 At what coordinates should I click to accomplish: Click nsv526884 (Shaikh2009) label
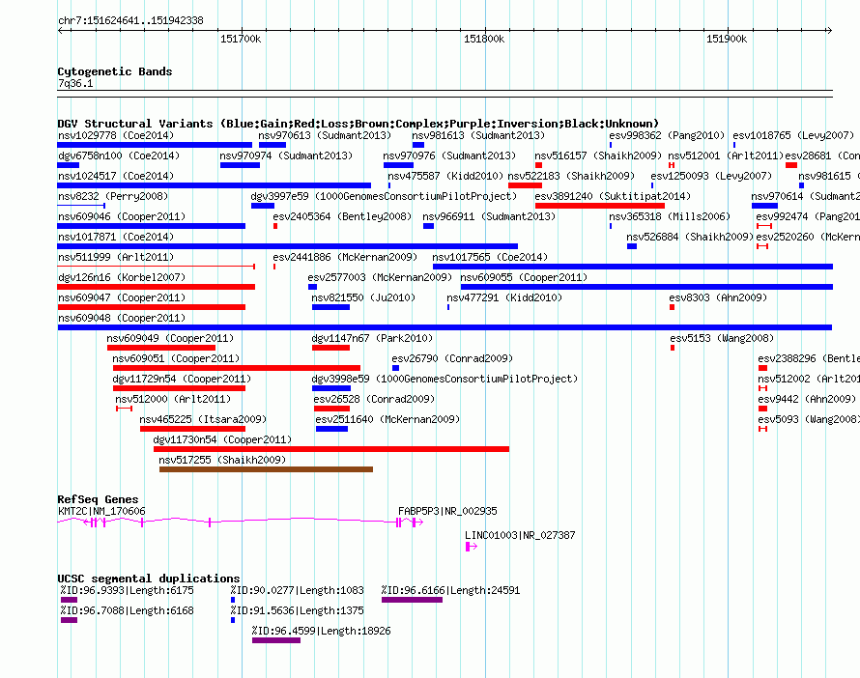[x=690, y=237]
